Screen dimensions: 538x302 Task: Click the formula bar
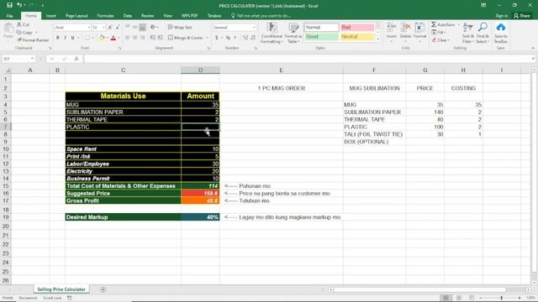pos(307,59)
